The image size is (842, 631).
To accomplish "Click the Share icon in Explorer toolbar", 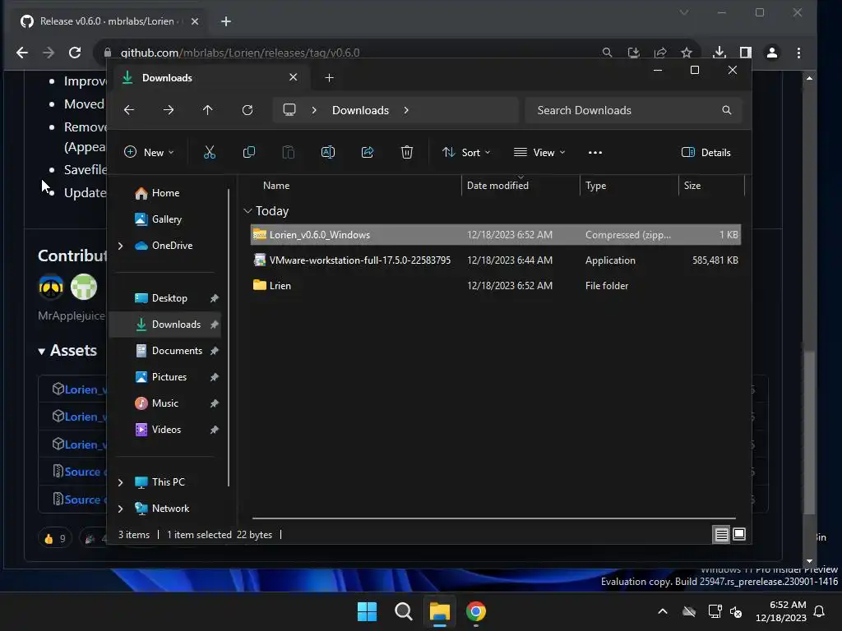I will click(x=368, y=152).
